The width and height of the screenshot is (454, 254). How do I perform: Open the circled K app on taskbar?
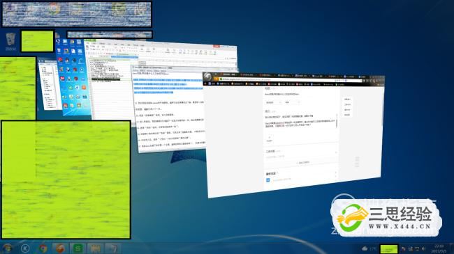point(25,248)
